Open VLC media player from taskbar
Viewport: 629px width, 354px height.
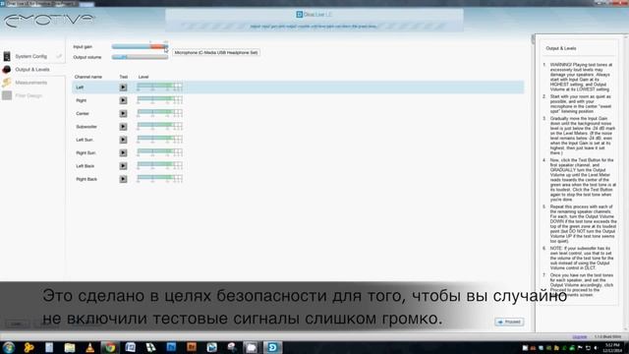tap(89, 347)
